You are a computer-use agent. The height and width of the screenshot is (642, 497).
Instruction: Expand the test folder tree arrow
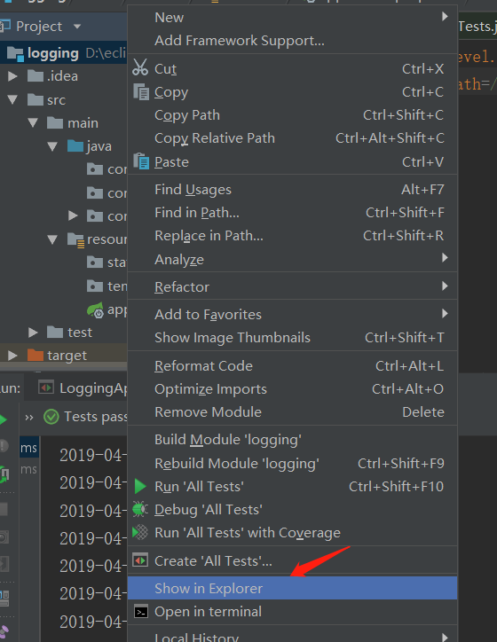(x=33, y=333)
